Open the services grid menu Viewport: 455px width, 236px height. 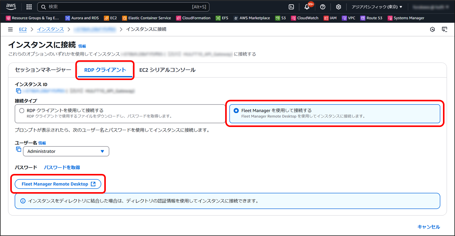click(29, 7)
